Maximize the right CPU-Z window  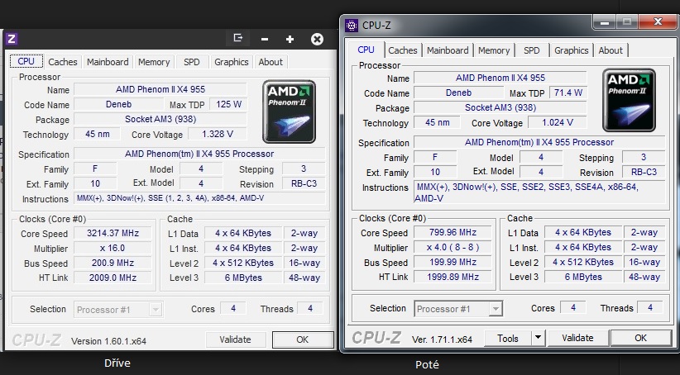pos(627,21)
